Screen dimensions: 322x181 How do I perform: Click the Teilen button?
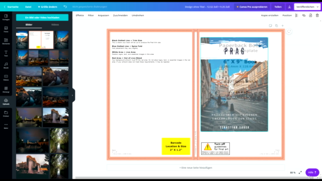(x=278, y=7)
